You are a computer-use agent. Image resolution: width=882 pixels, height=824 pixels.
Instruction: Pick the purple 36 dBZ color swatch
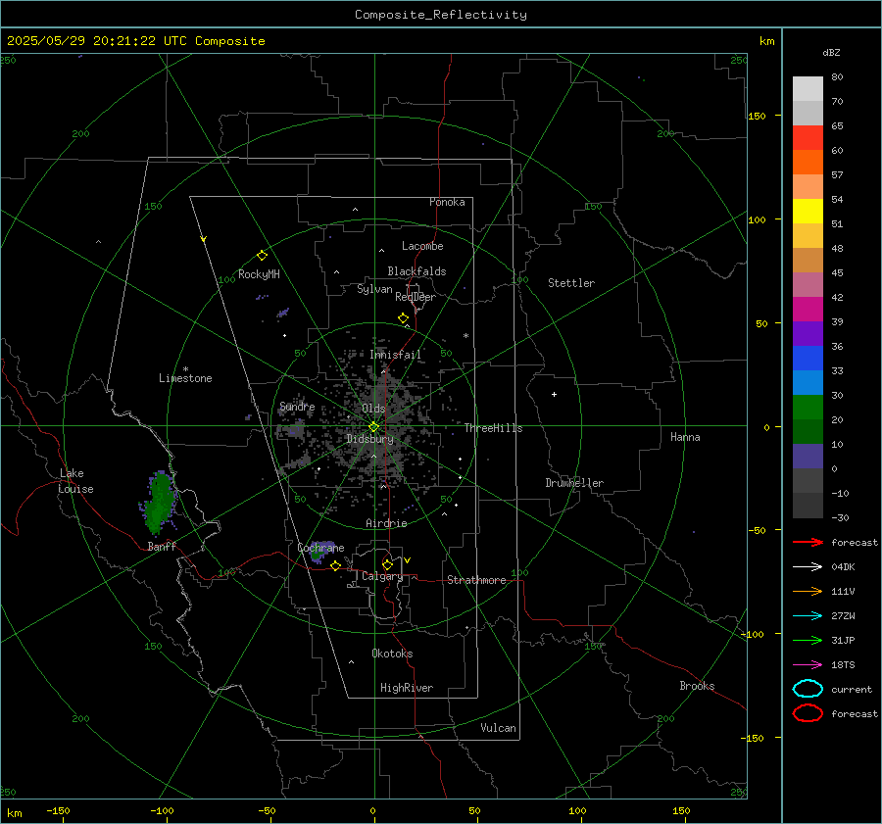coord(808,333)
